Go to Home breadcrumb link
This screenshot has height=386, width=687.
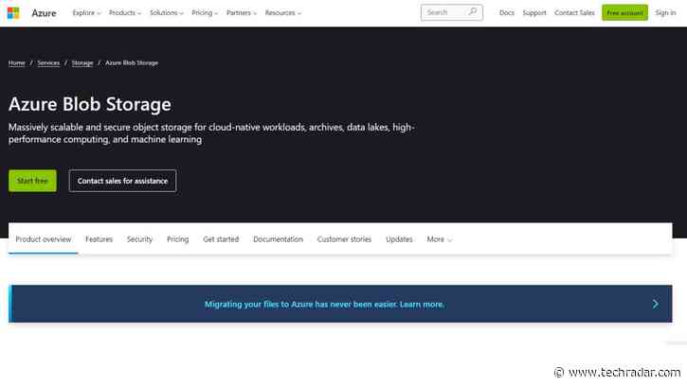pyautogui.click(x=17, y=63)
